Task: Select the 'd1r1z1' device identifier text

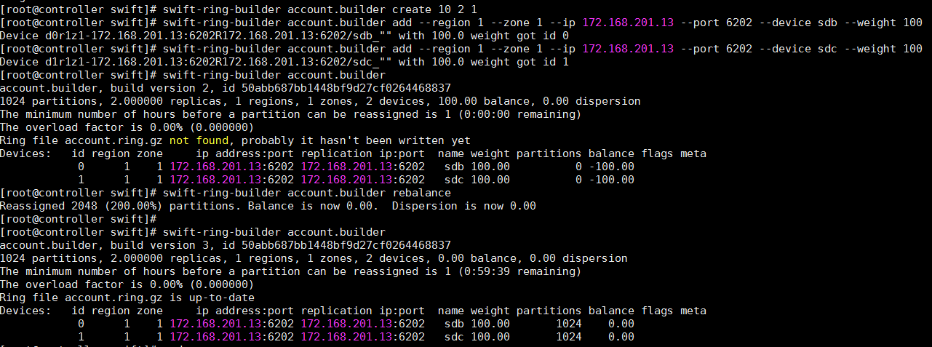Action: point(65,62)
